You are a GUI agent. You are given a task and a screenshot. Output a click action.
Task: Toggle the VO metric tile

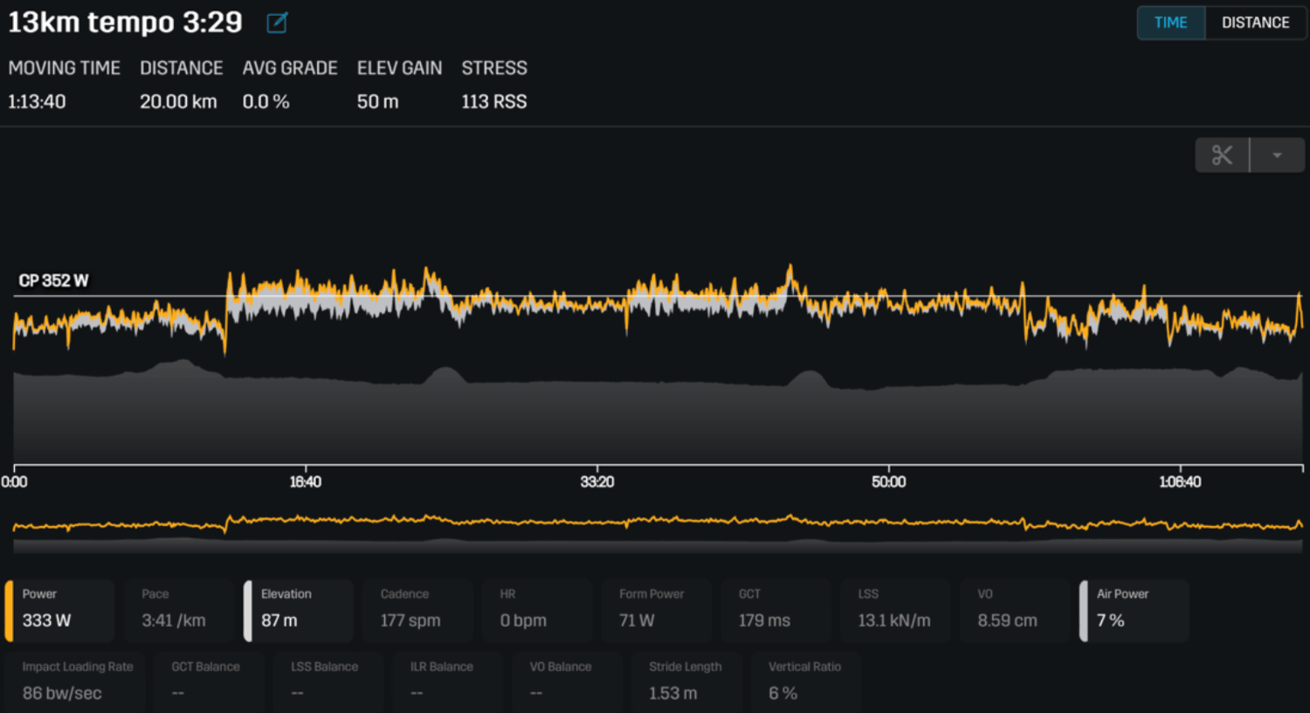1015,611
